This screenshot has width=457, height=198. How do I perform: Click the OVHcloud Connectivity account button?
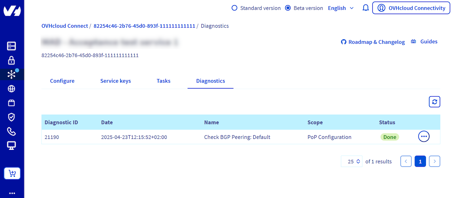point(411,8)
